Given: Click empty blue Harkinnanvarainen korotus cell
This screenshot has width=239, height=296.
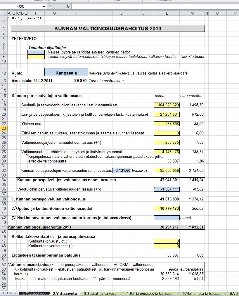Looking at the screenshot, I should pos(167,218).
